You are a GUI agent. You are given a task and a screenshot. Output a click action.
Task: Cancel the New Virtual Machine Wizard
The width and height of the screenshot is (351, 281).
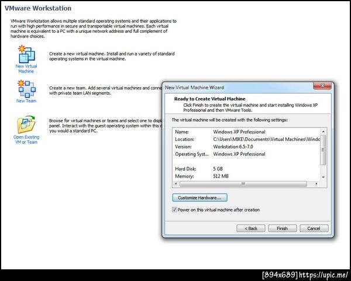pyautogui.click(x=314, y=228)
